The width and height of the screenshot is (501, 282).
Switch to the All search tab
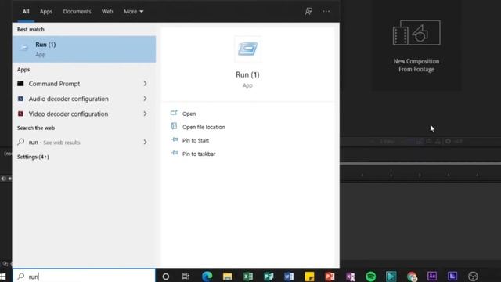coord(26,12)
